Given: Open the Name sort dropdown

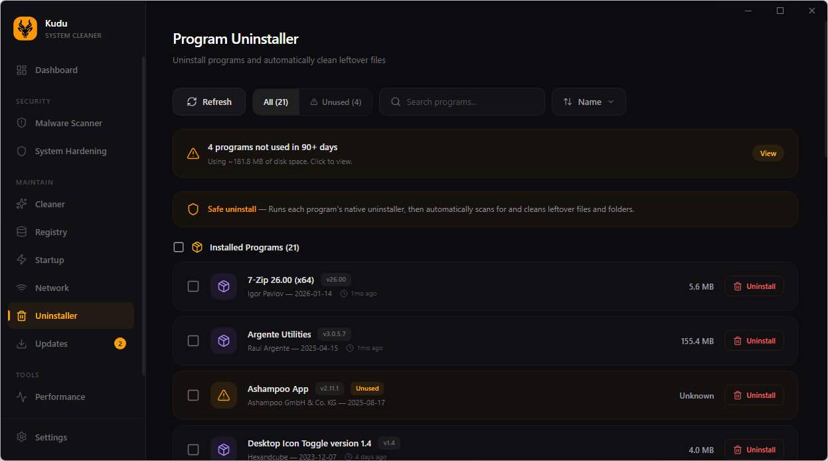Looking at the screenshot, I should [588, 102].
